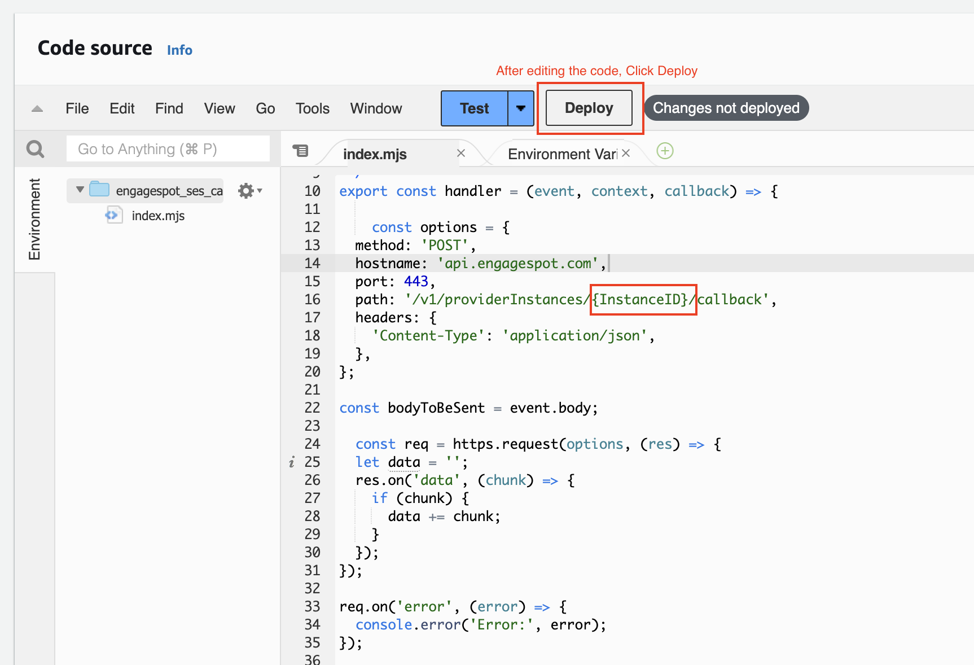974x665 pixels.
Task: Click bodyToBeSent on line 22
Action: coord(436,408)
